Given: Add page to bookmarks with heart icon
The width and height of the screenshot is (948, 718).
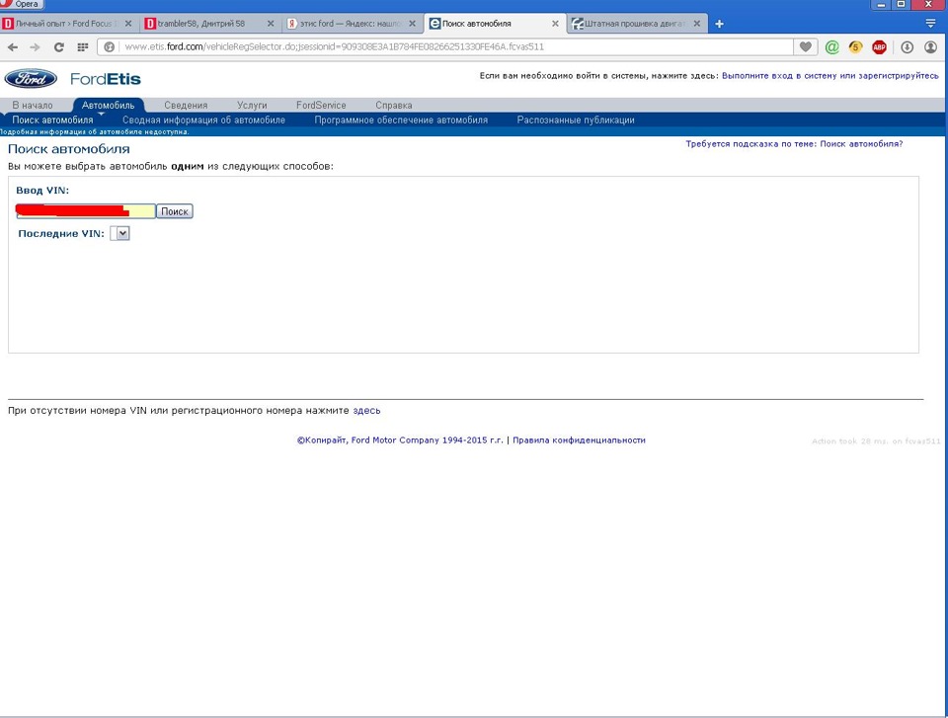Looking at the screenshot, I should click(x=806, y=47).
